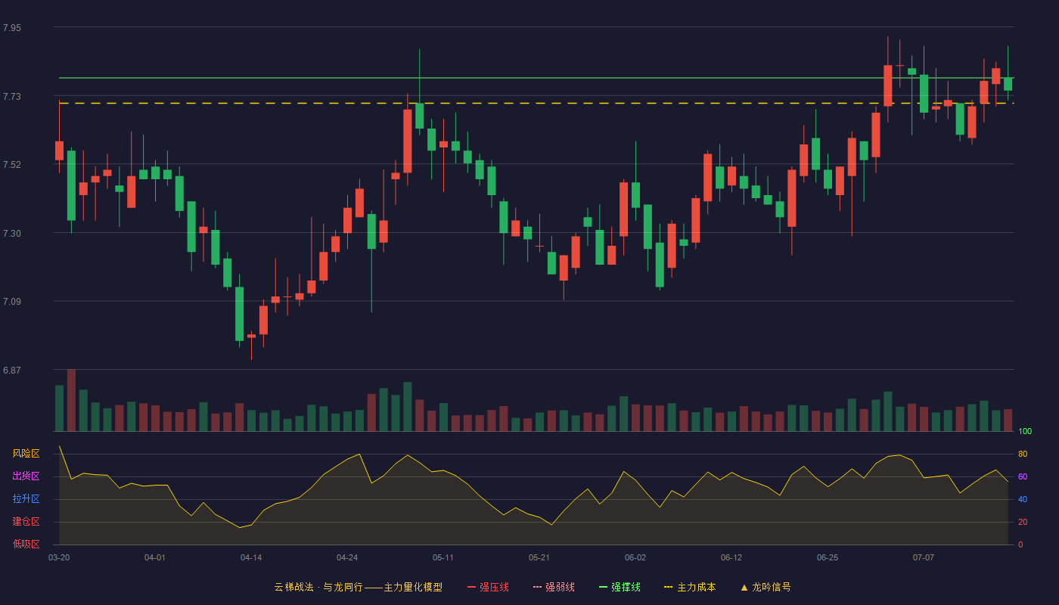Click the green horizontal support line
This screenshot has height=605, width=1059.
coord(536,78)
